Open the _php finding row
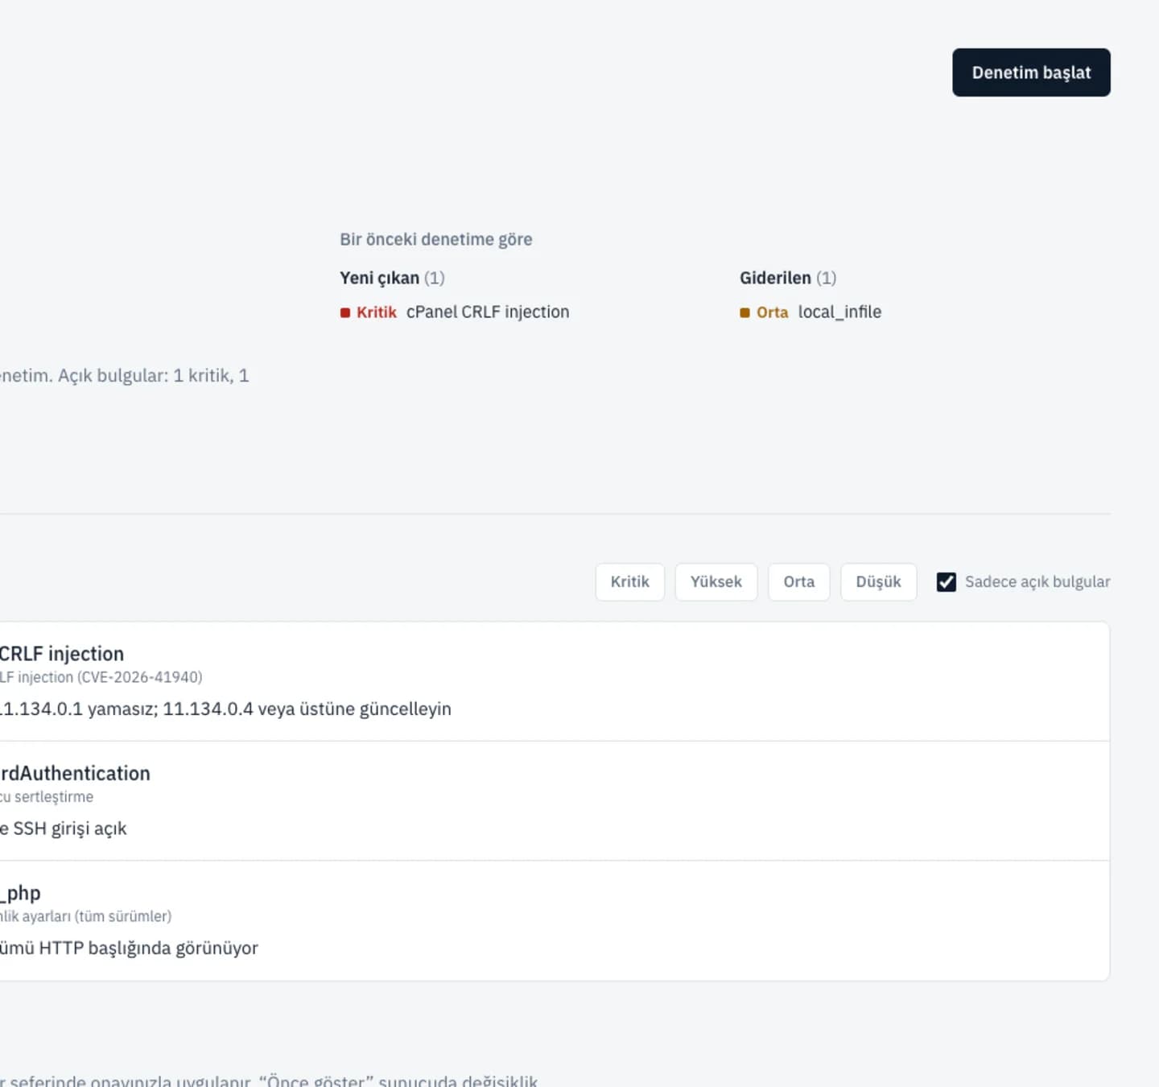The height and width of the screenshot is (1087, 1159). tap(555, 921)
